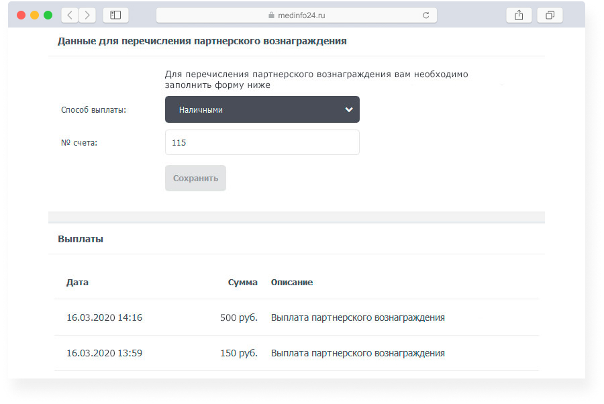Click the Дата column header
This screenshot has width=604, height=404.
pos(77,283)
